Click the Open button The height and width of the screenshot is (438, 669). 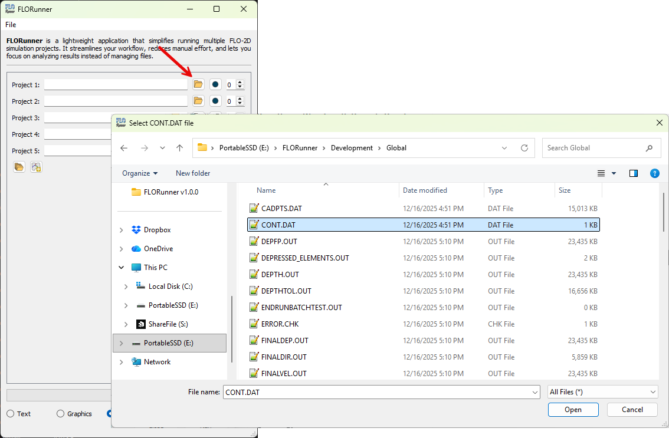(573, 410)
